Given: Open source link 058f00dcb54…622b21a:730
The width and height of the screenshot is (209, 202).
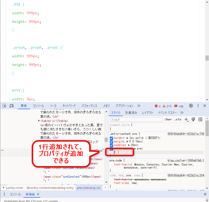Looking at the screenshot, I should [186, 134].
